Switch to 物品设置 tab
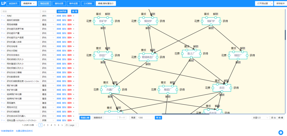 [44, 3]
